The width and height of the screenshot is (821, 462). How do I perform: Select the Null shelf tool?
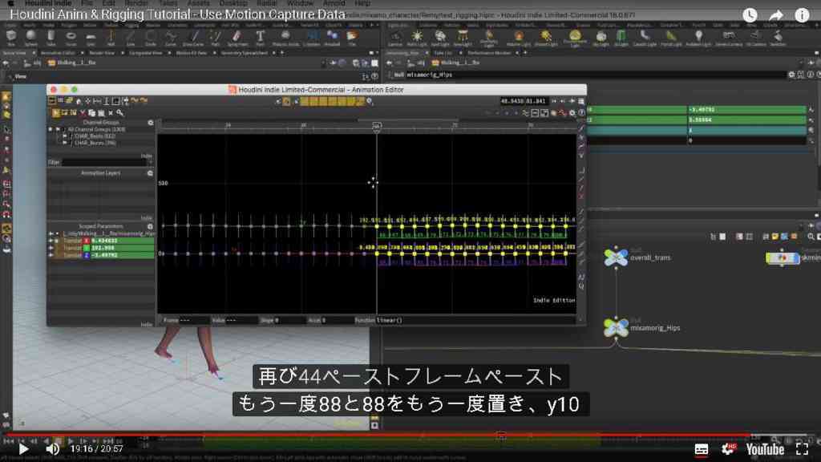[111, 37]
